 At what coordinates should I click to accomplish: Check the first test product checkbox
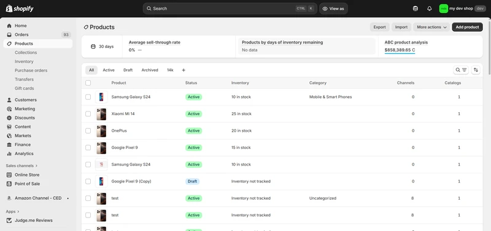pyautogui.click(x=88, y=198)
